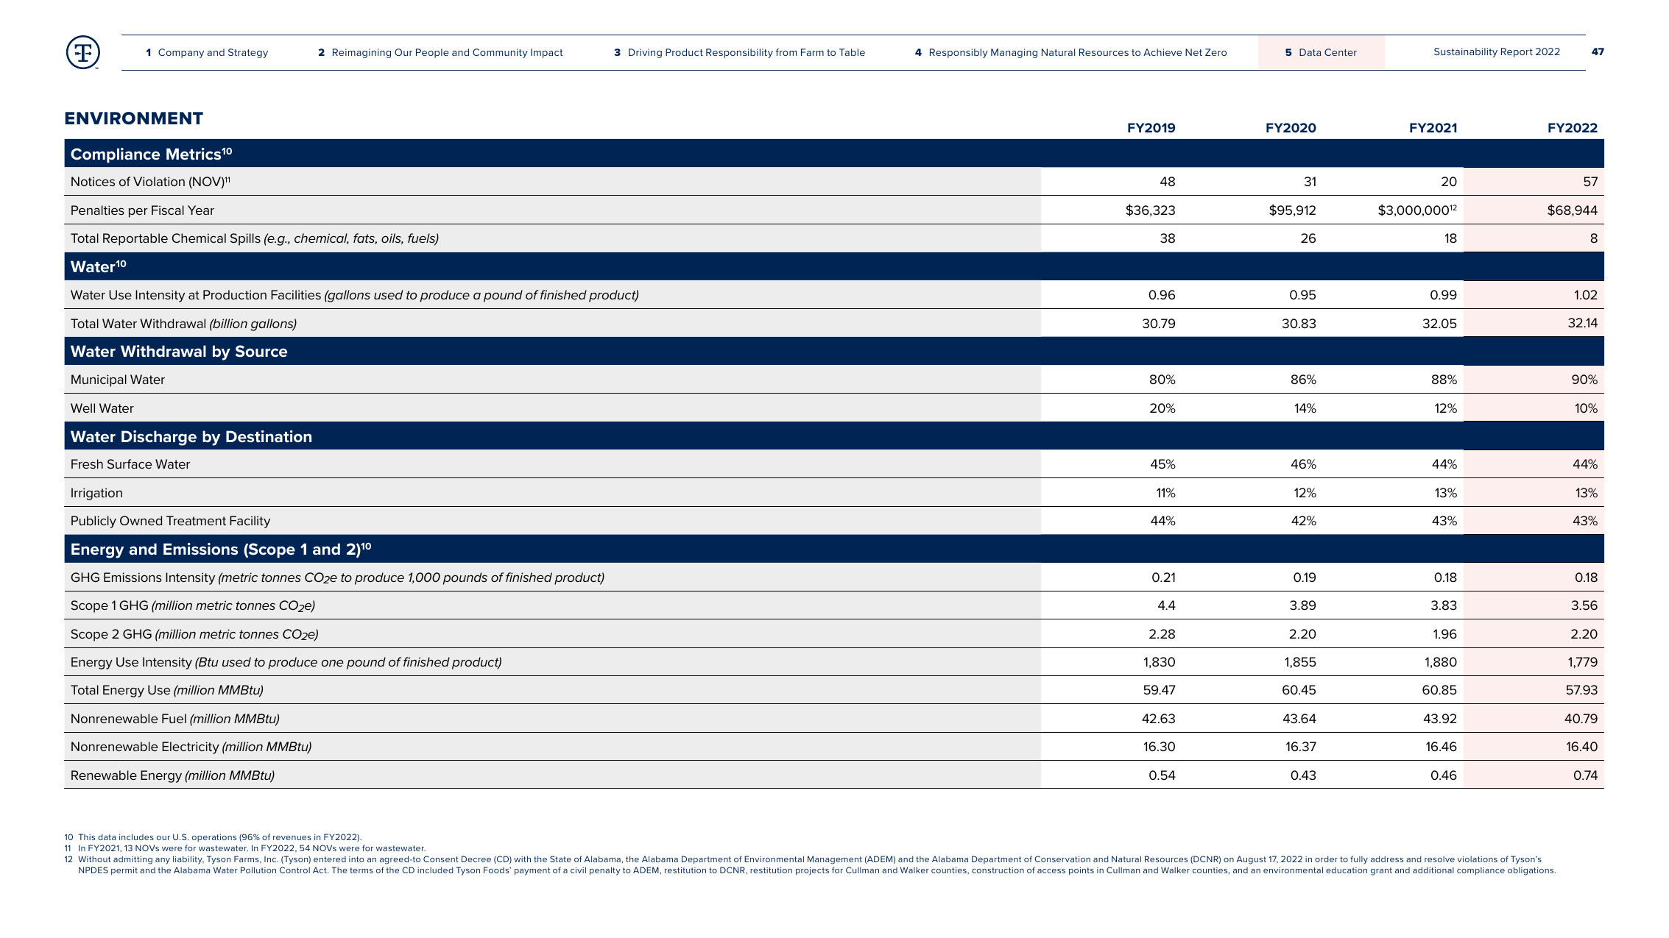
Task: Click the Renewable Energy FY2022 value 0.74
Action: 1585,775
